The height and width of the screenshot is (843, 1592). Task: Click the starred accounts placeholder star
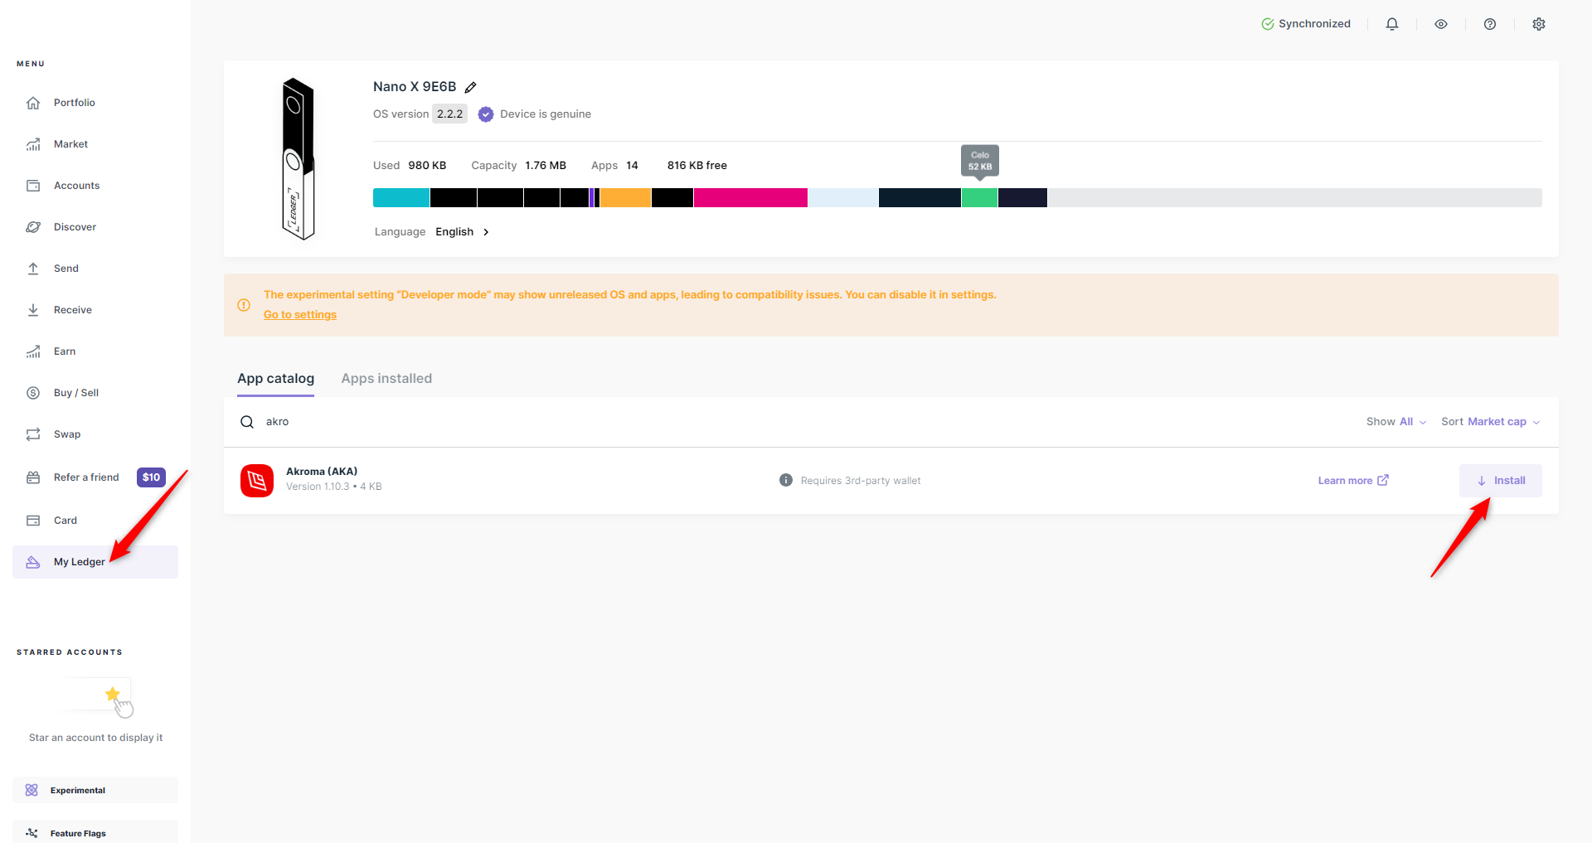113,695
